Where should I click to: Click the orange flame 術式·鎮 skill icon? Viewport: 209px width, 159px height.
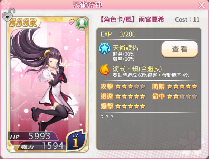pos(104,69)
